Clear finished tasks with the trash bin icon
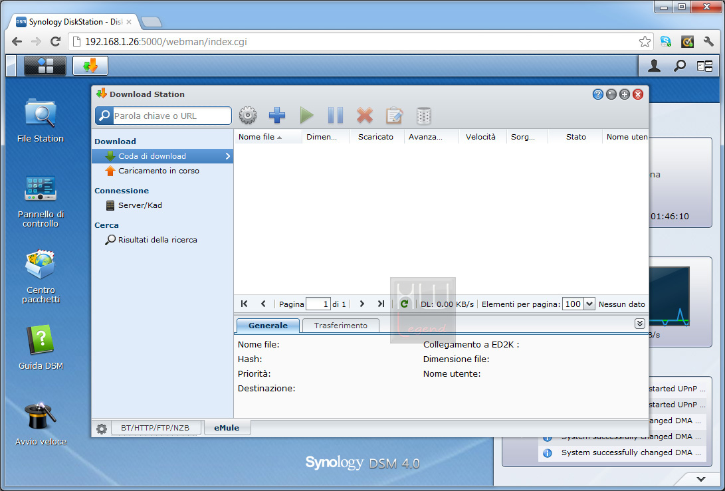The height and width of the screenshot is (491, 725). (x=423, y=116)
